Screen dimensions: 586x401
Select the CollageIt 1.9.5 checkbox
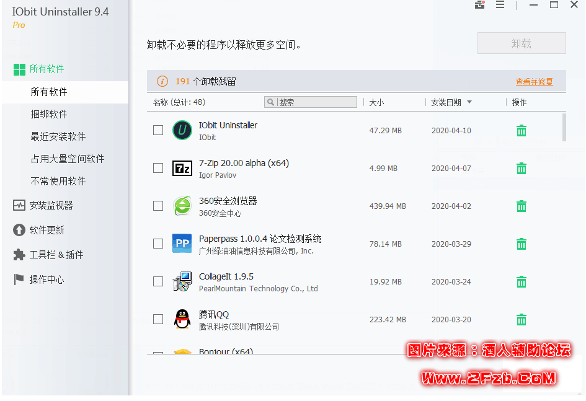click(x=158, y=281)
